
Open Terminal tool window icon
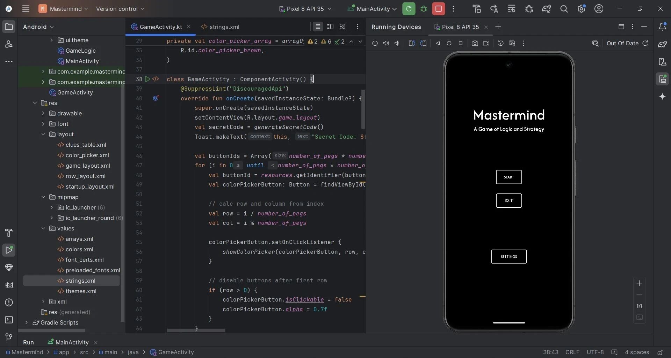9,320
